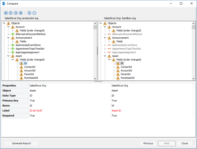Viewport: 197px width, 149px height.
Task: Select Announcement in left tree
Action: click(x=24, y=38)
